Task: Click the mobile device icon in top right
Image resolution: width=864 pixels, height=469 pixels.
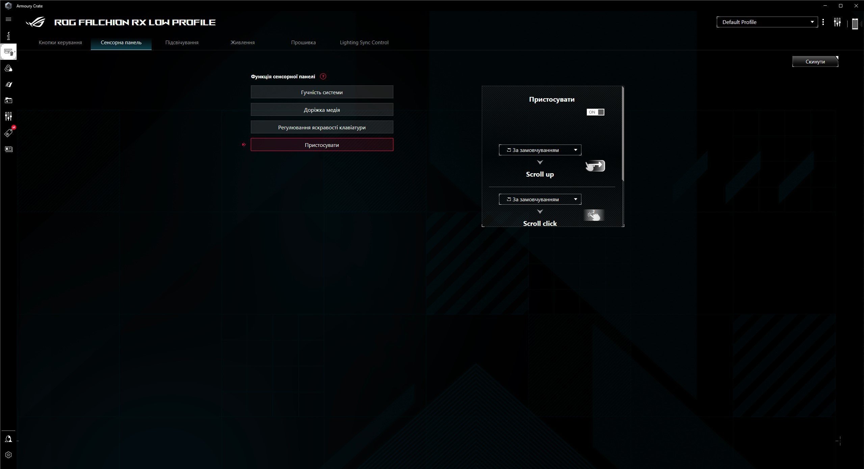Action: tap(855, 24)
